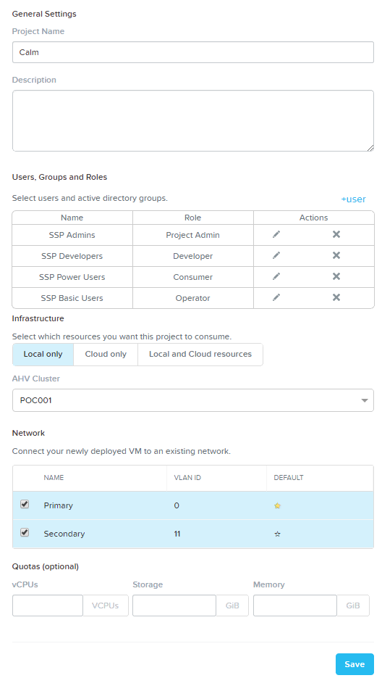Viewport: 382px width, 678px height.
Task: Remove SSP Power Users with X
Action: (336, 276)
